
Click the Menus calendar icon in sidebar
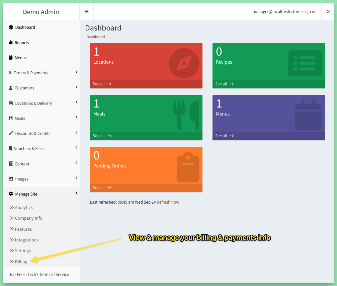[x=10, y=58]
